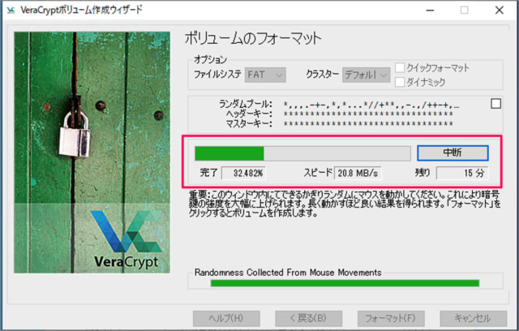
Task: Toggle the random pool display checkbox
Action: tap(495, 104)
